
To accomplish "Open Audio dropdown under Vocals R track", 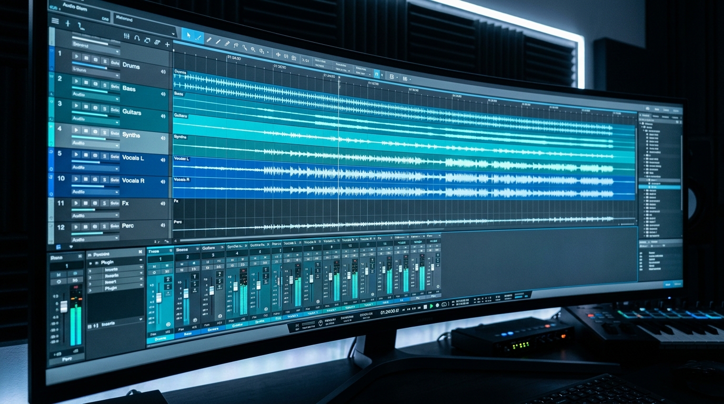I will (x=95, y=191).
